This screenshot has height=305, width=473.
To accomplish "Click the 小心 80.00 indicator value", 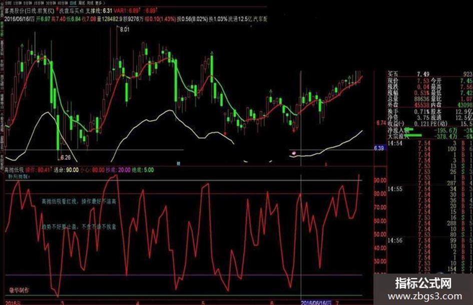I will pos(93,170).
